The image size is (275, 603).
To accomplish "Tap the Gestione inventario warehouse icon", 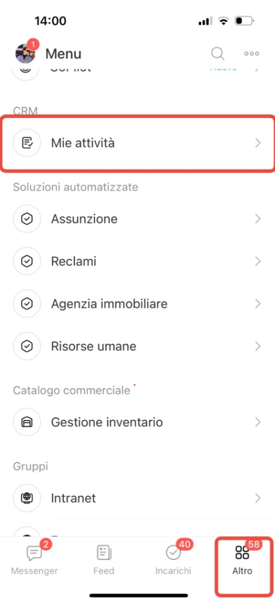I will pos(27,422).
